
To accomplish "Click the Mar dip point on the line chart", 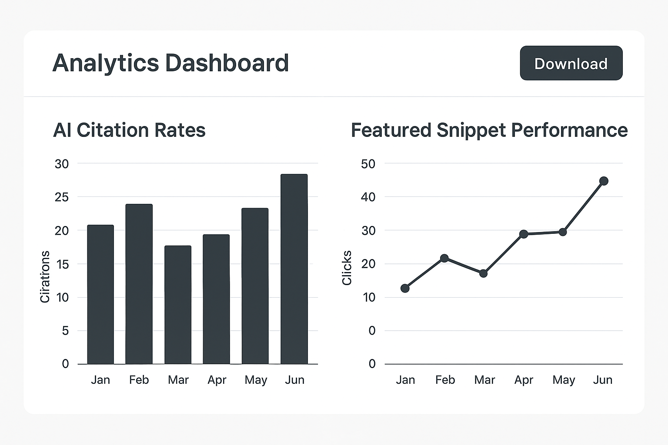I will tap(483, 273).
